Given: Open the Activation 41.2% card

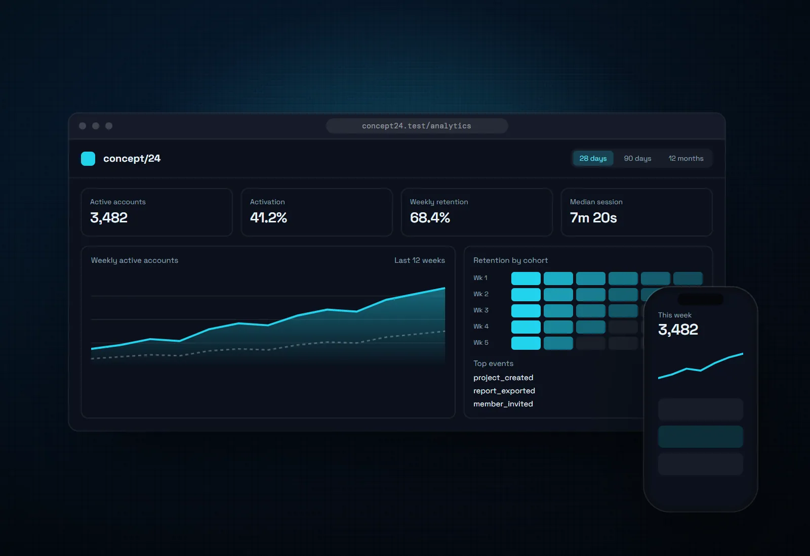Looking at the screenshot, I should 317,212.
